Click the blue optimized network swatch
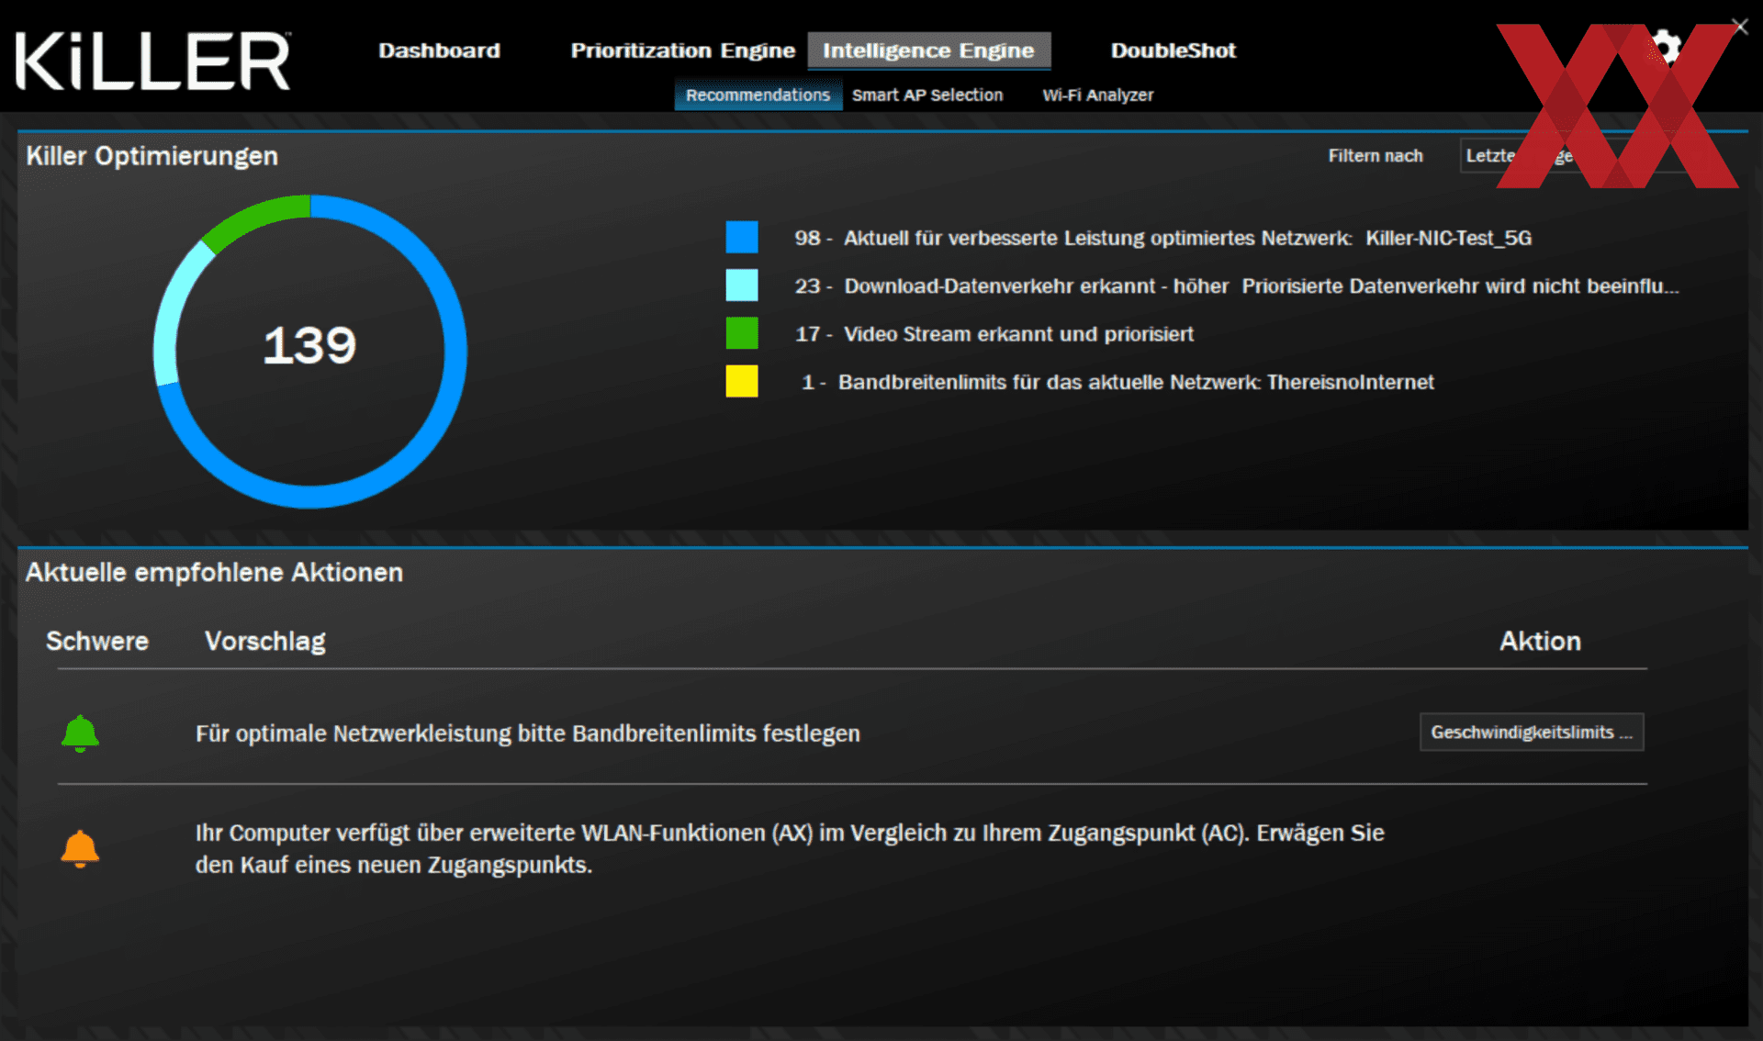Screen dimensions: 1763x1041 pyautogui.click(x=742, y=237)
